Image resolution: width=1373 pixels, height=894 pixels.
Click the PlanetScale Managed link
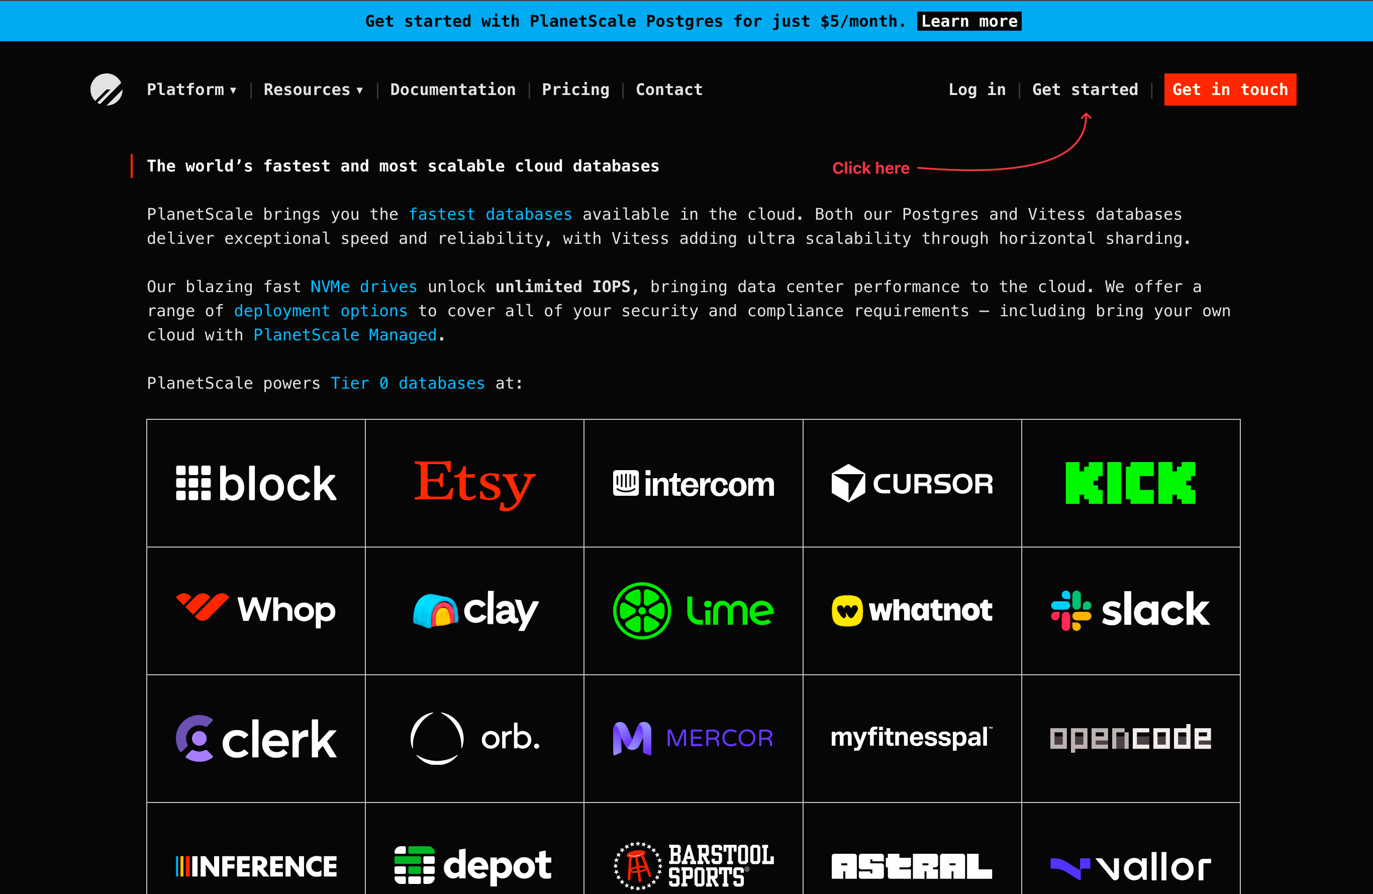[x=344, y=335]
